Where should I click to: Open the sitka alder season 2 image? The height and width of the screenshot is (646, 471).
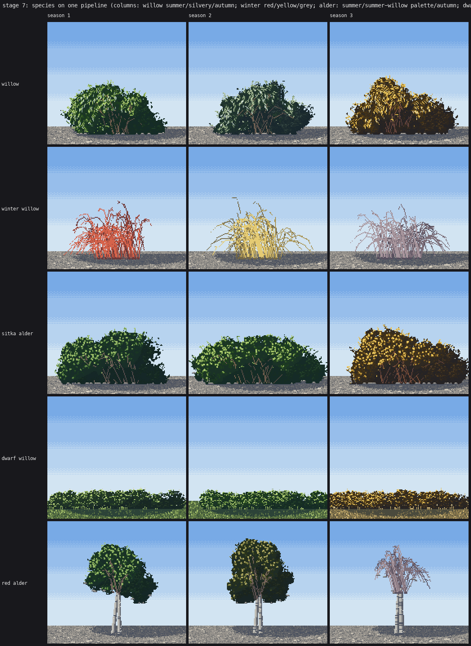pos(258,333)
